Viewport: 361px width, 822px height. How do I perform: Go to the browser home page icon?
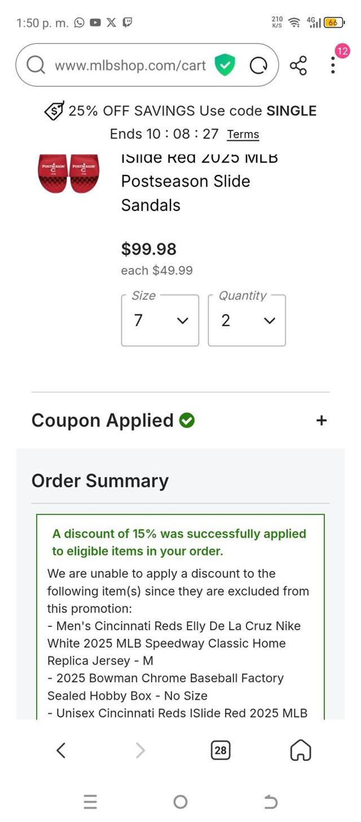[x=301, y=750]
